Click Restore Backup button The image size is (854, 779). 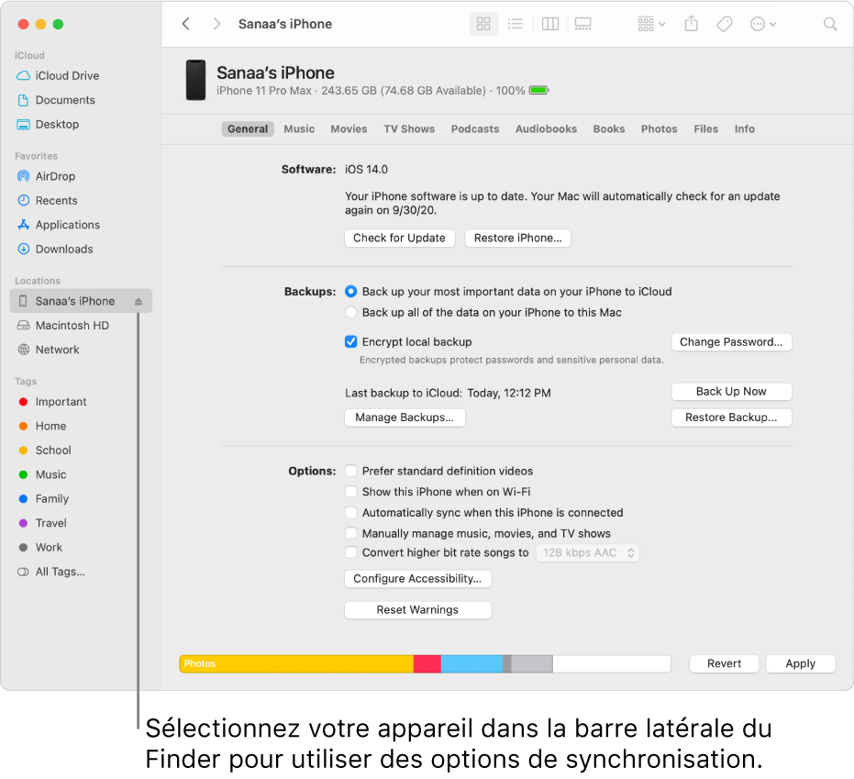731,417
